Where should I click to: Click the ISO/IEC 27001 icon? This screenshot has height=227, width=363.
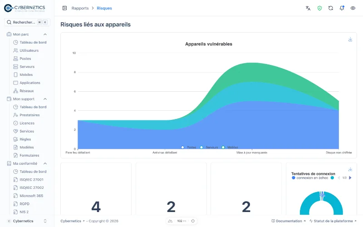coord(15,180)
